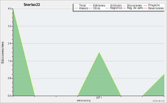The height and width of the screenshot is (103, 167).
Task: Click the 4.0 y-axis label
Action: (x=9, y=9)
